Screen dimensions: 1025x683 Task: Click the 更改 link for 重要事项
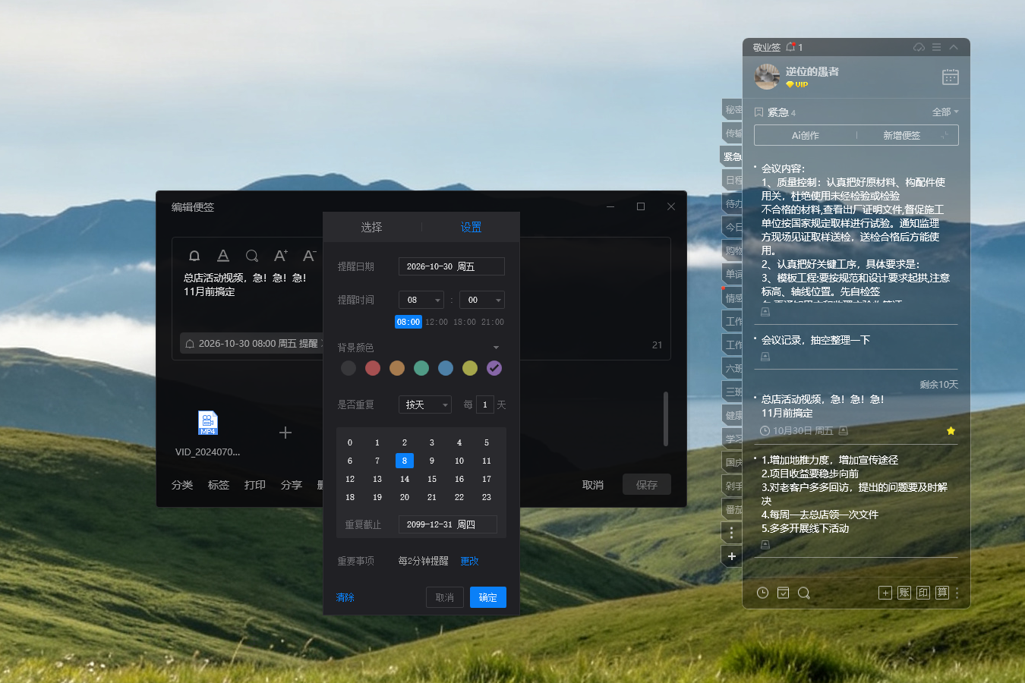[x=470, y=561]
